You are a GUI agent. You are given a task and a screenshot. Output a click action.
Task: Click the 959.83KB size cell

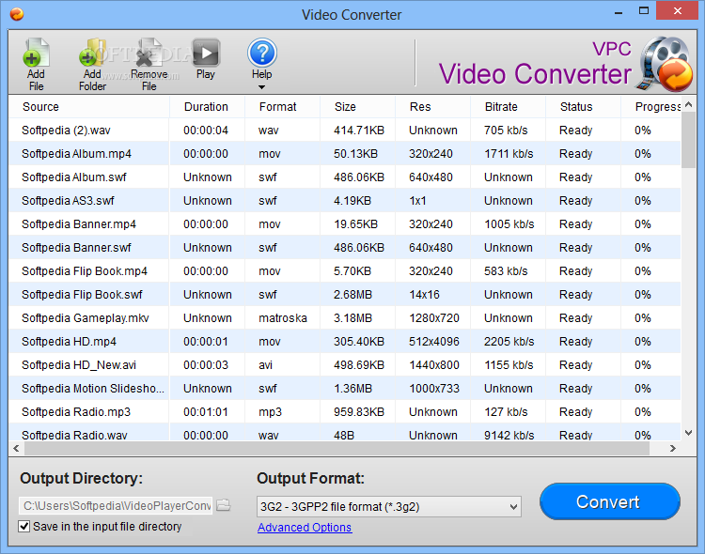359,412
